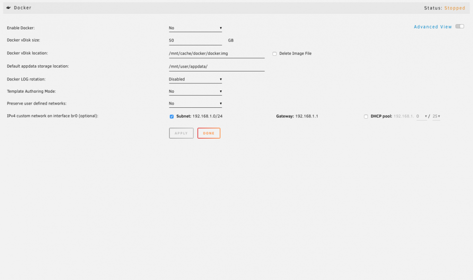Click the 'Docker LOG rotation:' label

(x=26, y=79)
